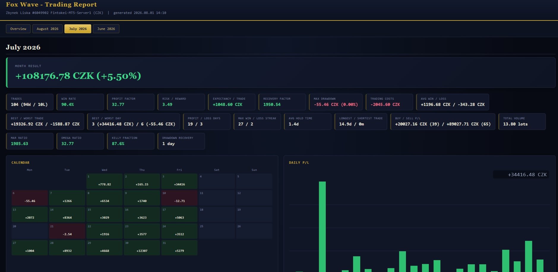558x272 pixels.
Task: Select calendar day 10 showing -12.71
Action: pyautogui.click(x=179, y=198)
